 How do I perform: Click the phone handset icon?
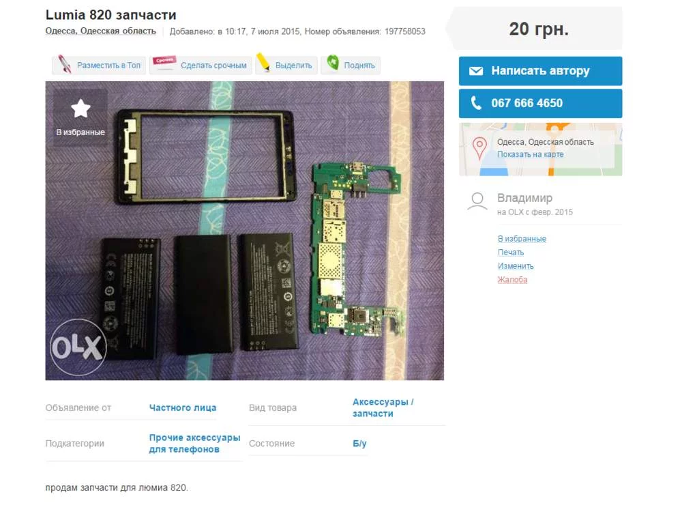point(476,103)
